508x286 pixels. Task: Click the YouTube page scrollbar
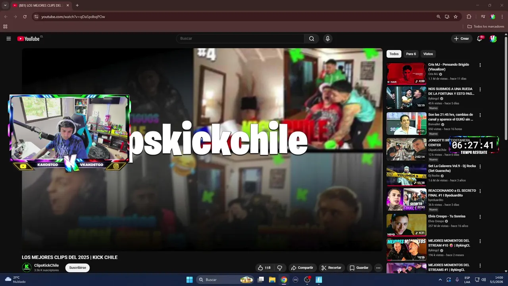[506, 87]
